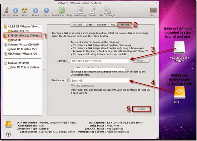Toggle the Erase destination checkbox
The image size is (197, 141).
point(72,86)
